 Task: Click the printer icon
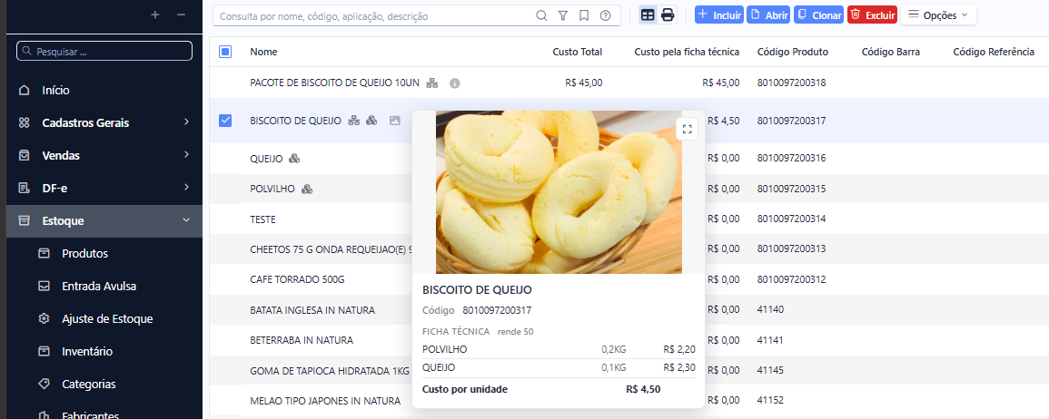668,15
